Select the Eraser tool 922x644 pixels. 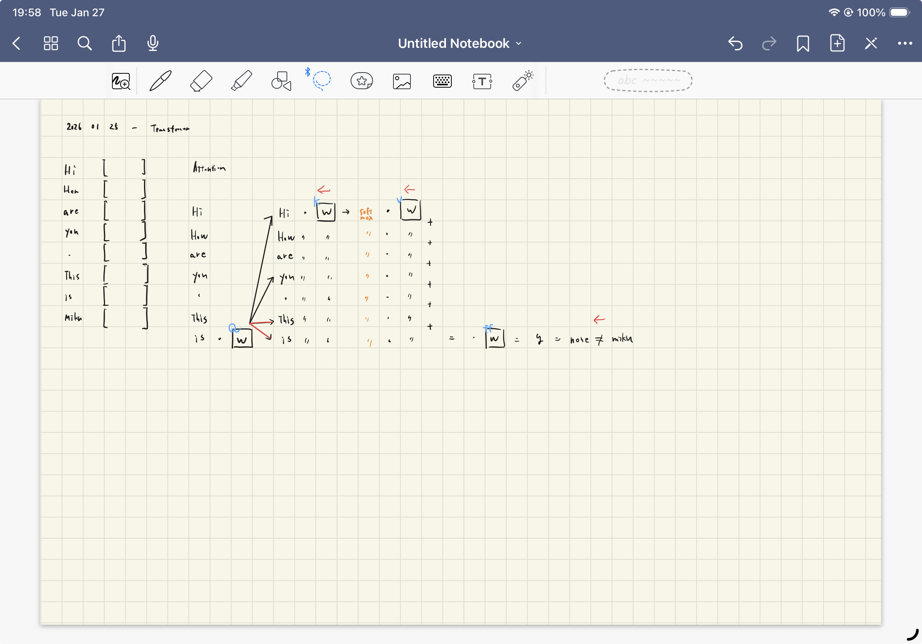coord(201,81)
